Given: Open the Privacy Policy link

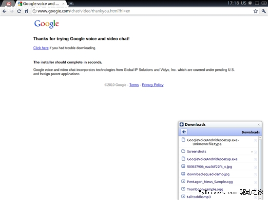Looking at the screenshot, I should click(x=153, y=85).
